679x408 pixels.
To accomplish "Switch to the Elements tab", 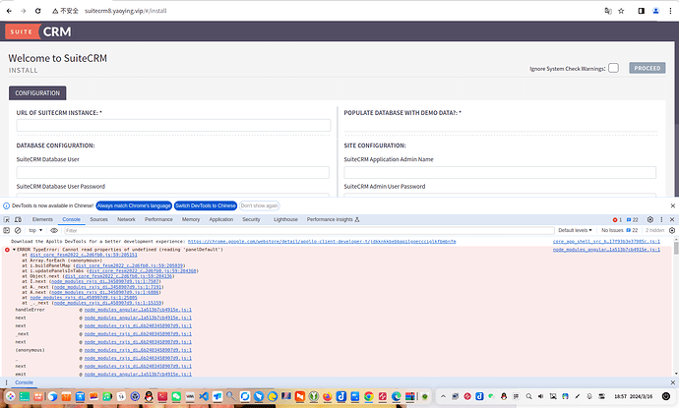I will (42, 220).
